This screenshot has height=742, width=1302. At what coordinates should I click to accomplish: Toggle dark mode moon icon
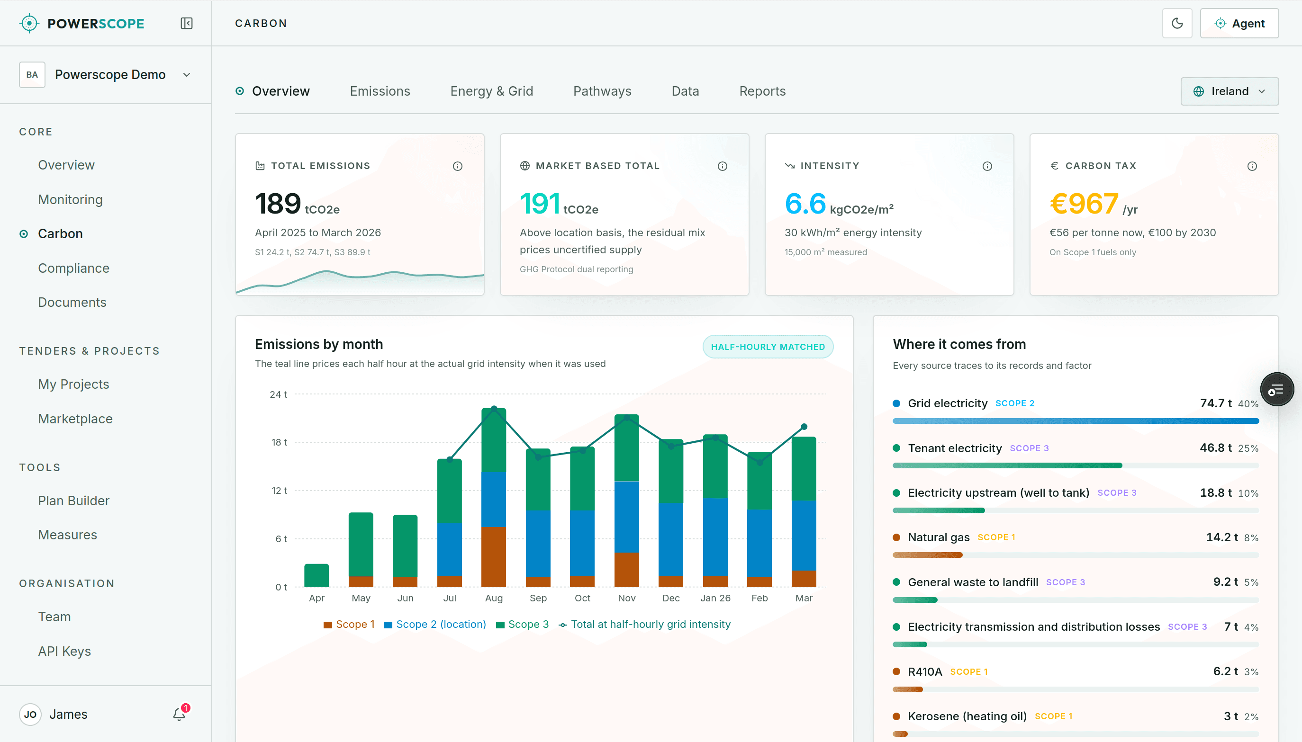[x=1177, y=24]
